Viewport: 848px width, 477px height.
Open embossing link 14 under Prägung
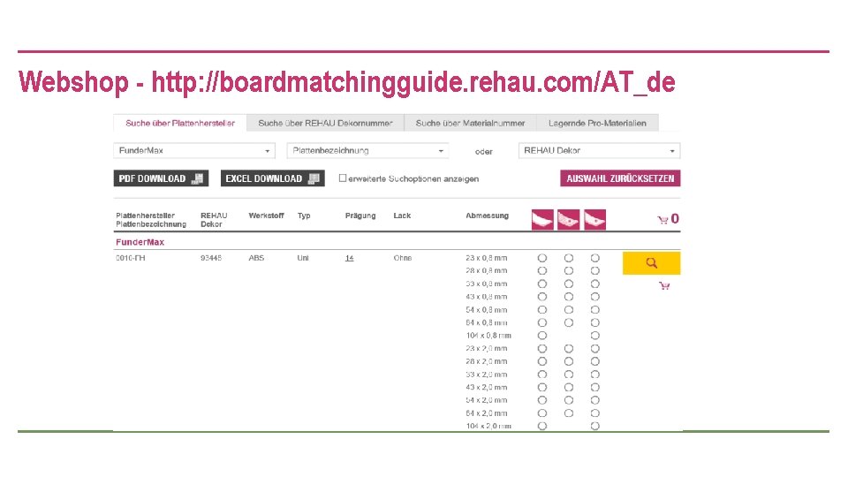pos(350,258)
